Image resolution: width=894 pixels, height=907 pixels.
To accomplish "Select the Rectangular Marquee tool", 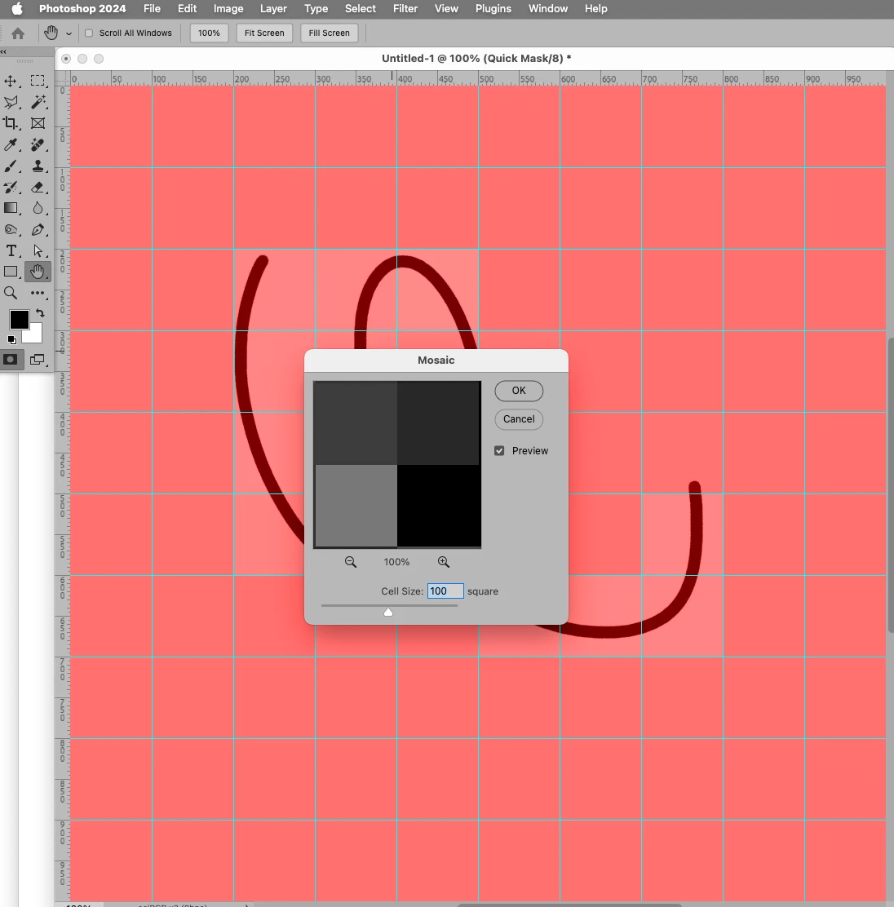I will pos(38,81).
